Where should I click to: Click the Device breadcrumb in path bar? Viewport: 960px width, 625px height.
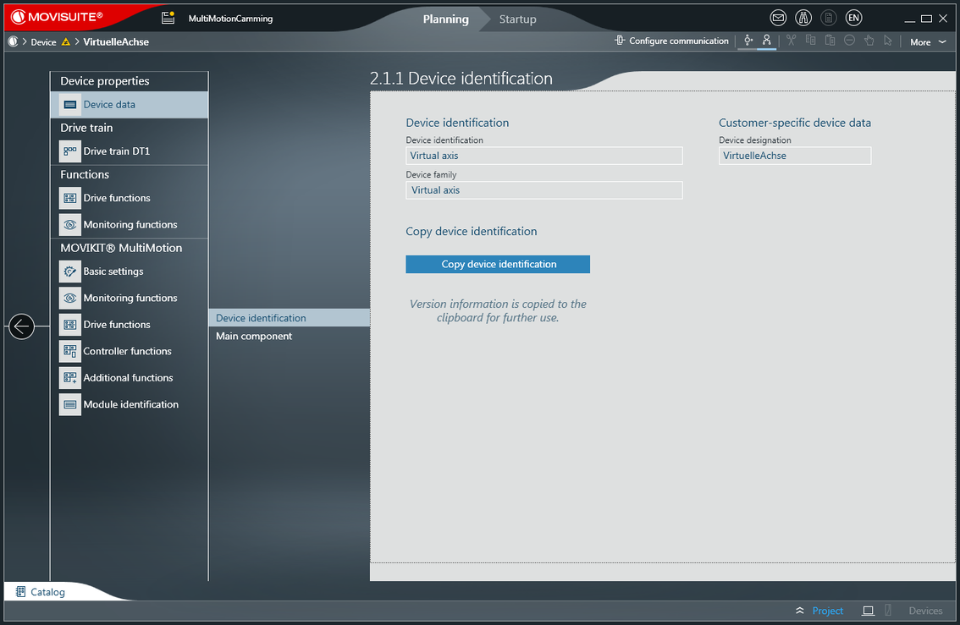pyautogui.click(x=43, y=42)
